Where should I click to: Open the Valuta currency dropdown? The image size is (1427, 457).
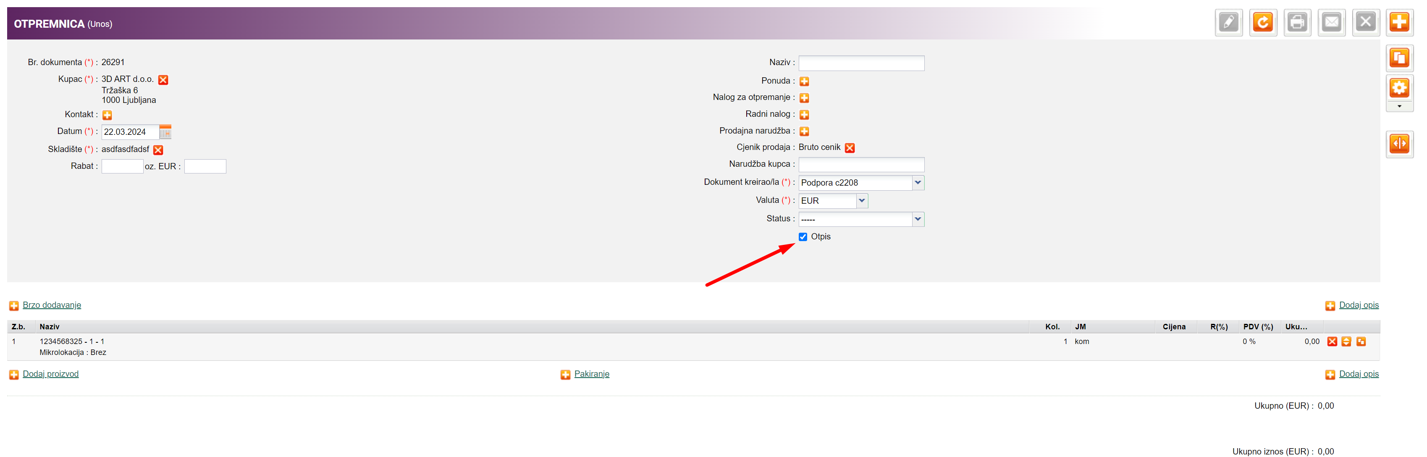tap(861, 200)
